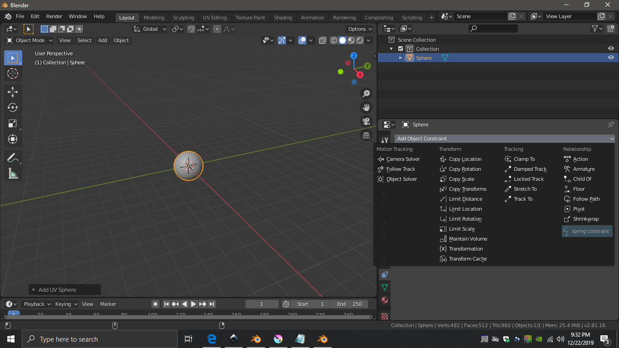Screen dimensions: 619x348
Task: Select the spring constraint entry
Action: click(x=587, y=232)
